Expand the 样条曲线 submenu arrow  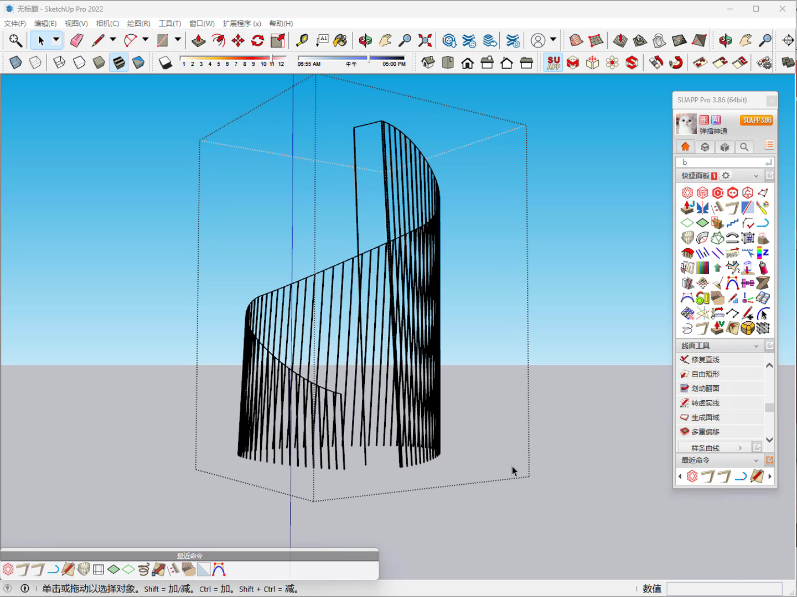(x=740, y=448)
